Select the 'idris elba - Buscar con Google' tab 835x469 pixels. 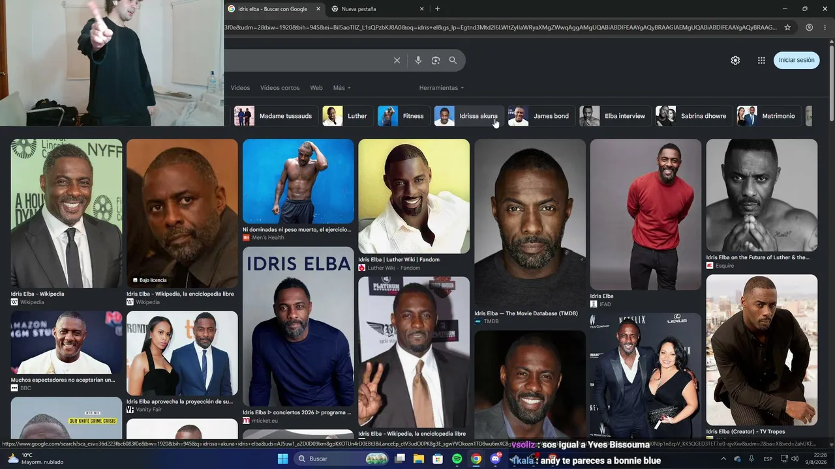pos(275,9)
